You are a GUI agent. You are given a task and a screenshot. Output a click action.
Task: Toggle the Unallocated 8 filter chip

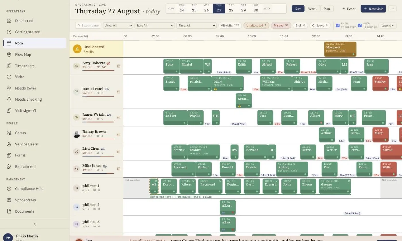pos(256,26)
